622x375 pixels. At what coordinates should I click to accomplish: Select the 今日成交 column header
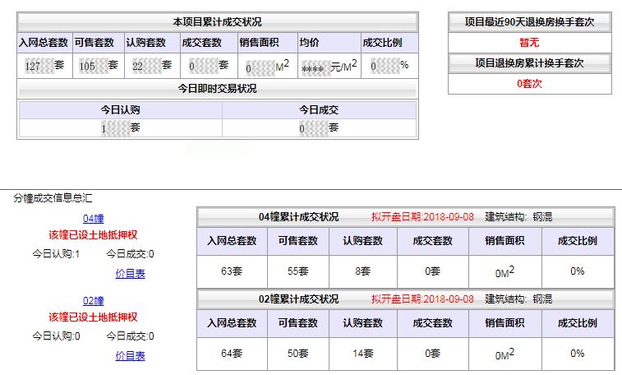click(319, 109)
